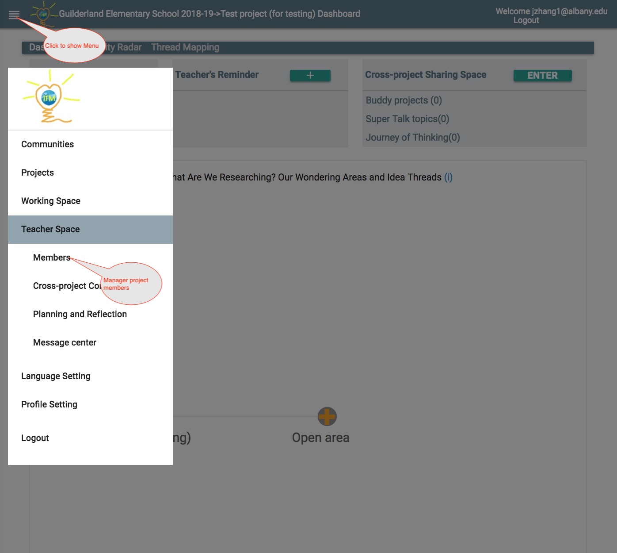
Task: Open Planning and Reflection page
Action: [80, 314]
